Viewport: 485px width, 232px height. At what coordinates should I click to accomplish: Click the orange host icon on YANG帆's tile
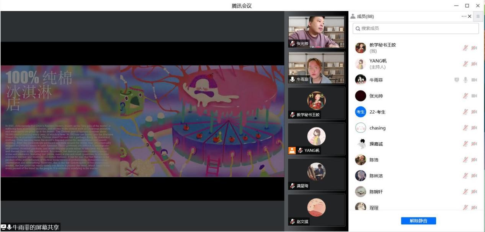pos(292,150)
